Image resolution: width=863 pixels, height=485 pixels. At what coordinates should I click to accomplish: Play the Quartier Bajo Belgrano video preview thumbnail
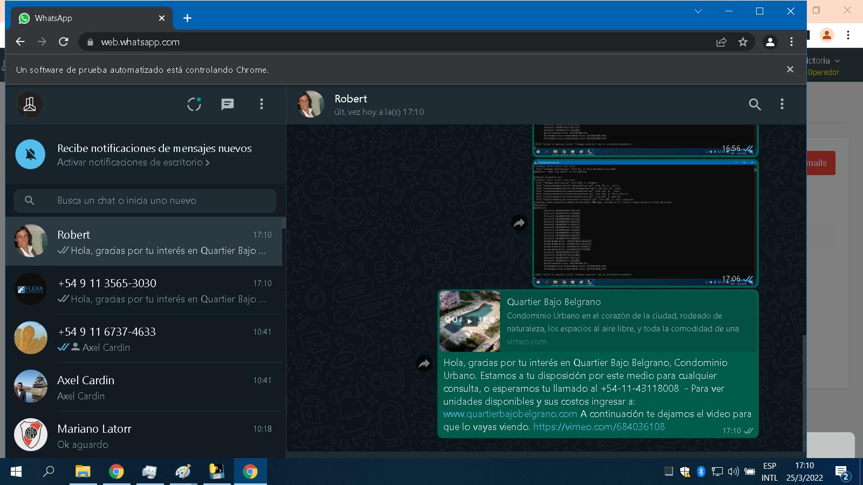470,321
